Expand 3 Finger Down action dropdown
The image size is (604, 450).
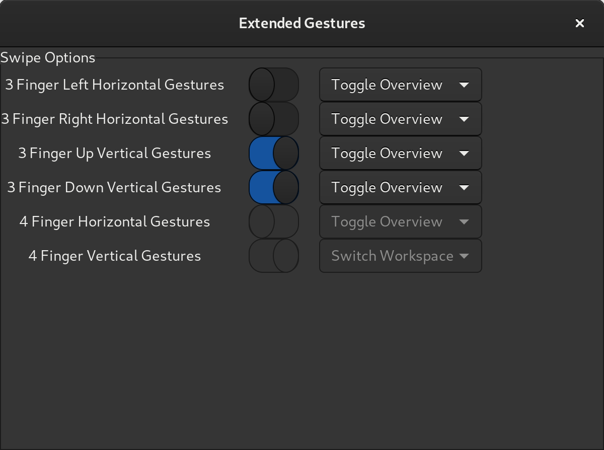click(400, 187)
